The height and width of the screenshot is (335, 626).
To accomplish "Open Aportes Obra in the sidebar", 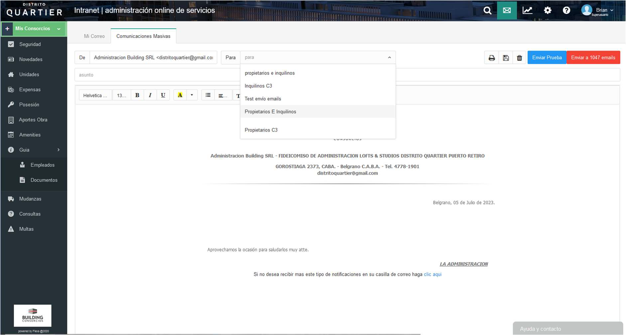I will (x=34, y=120).
